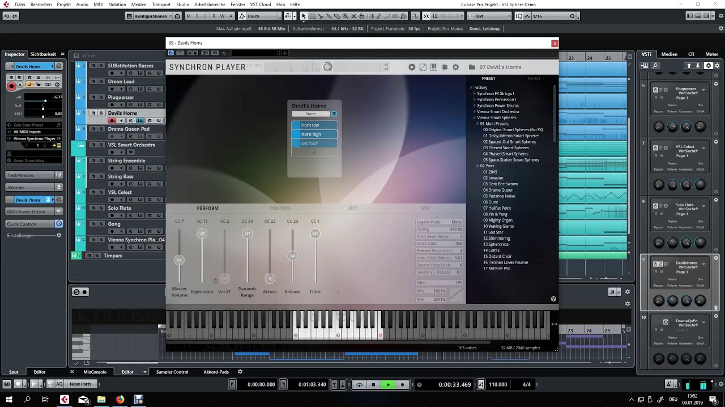Click the CPU chip icon in Synchron Player
The width and height of the screenshot is (725, 407).
[x=445, y=67]
